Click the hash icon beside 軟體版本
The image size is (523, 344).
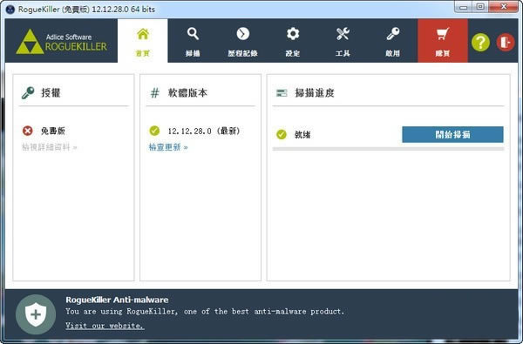[x=155, y=92]
